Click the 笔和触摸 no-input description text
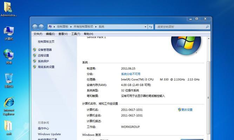234x140 pixels. pyautogui.click(x=143, y=96)
